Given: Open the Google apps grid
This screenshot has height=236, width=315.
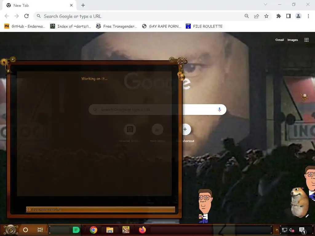Looking at the screenshot, I should click(306, 40).
